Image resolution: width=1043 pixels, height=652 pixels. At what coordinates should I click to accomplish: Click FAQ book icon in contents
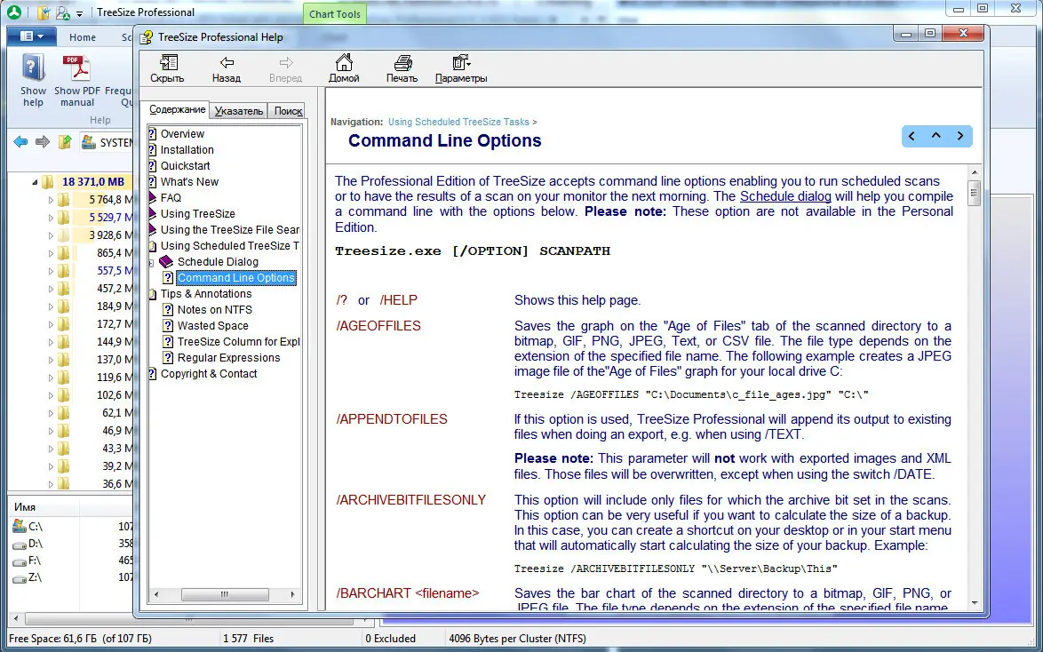point(152,197)
